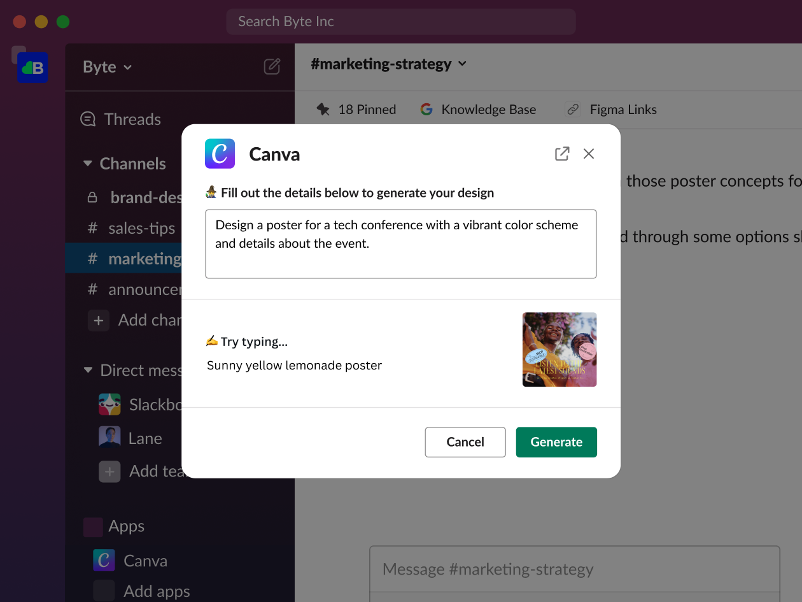Image resolution: width=802 pixels, height=602 pixels.
Task: Click the design prompt text area
Action: coord(401,244)
